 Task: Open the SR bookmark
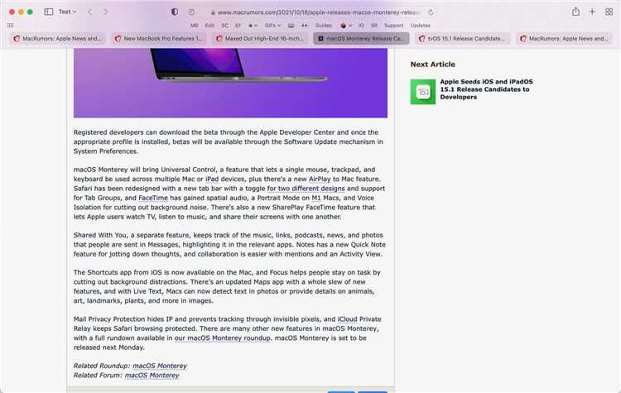point(374,26)
